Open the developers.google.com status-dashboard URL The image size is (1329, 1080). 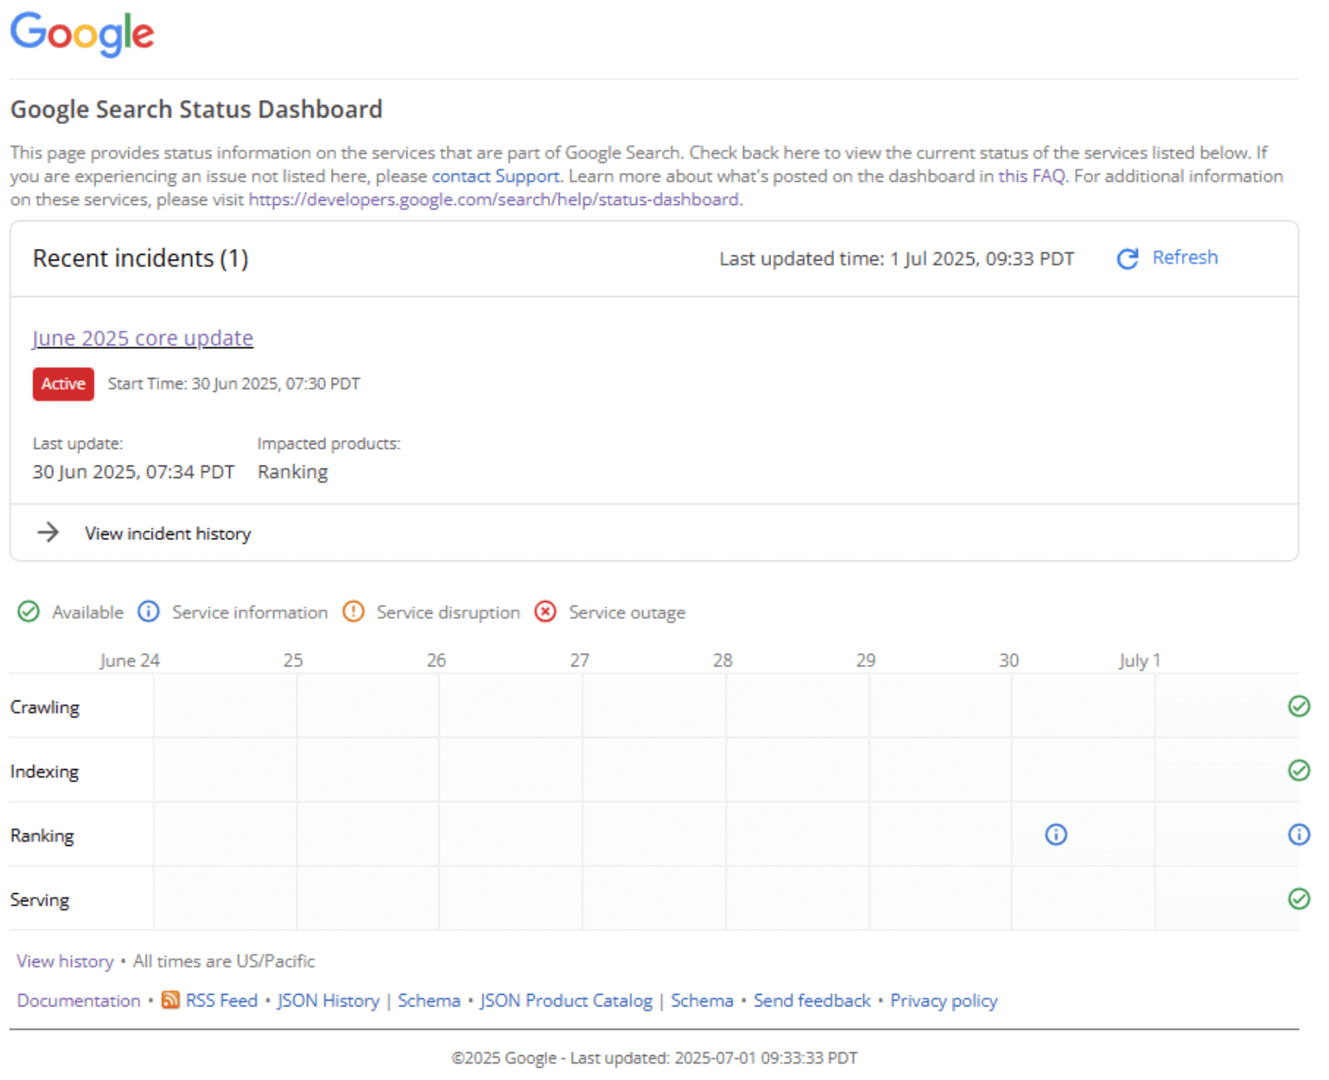(494, 199)
